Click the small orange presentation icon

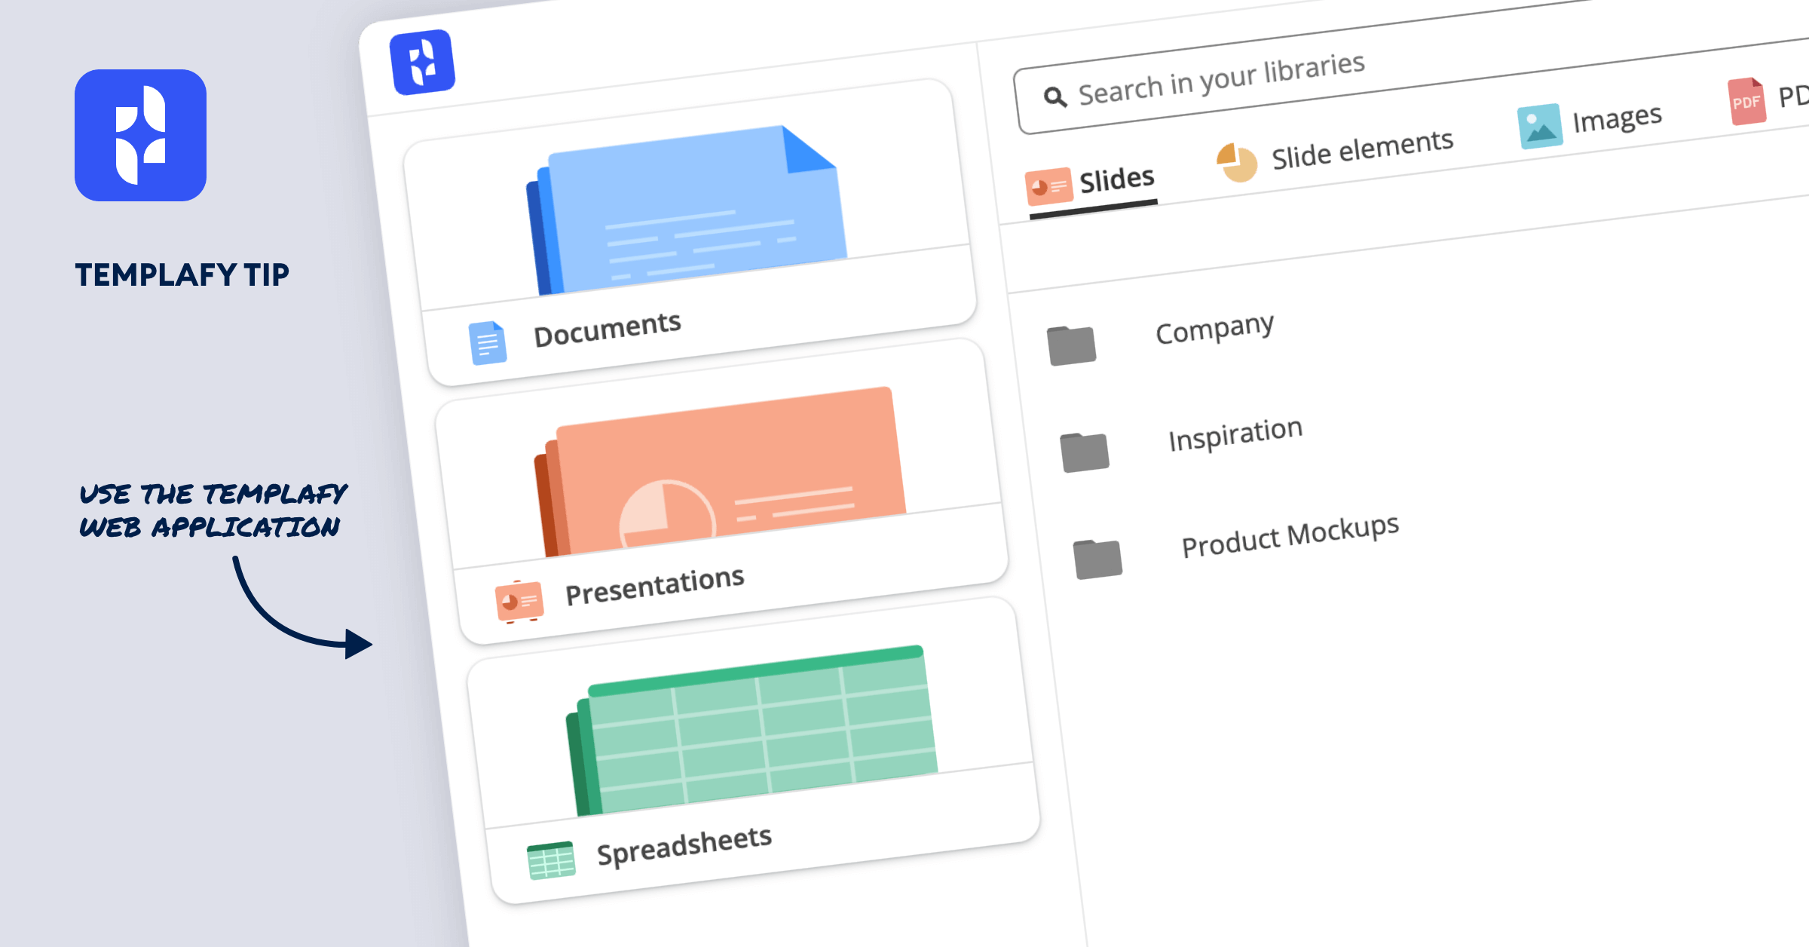[519, 601]
